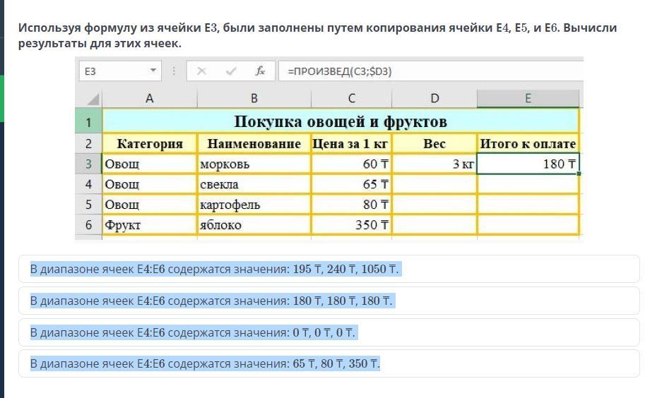Select row 3 header
The height and width of the screenshot is (398, 650).
coord(89,164)
